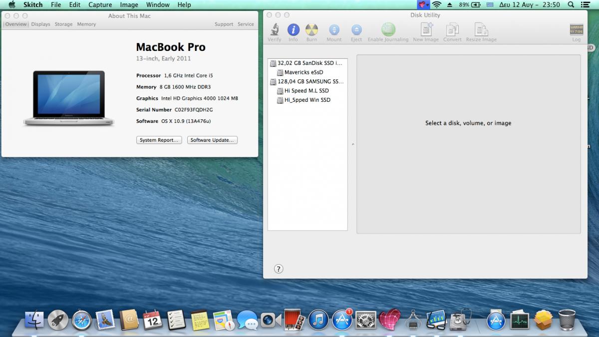This screenshot has height=337, width=599.
Task: Open System Preferences gear in Dock
Action: pos(365,320)
